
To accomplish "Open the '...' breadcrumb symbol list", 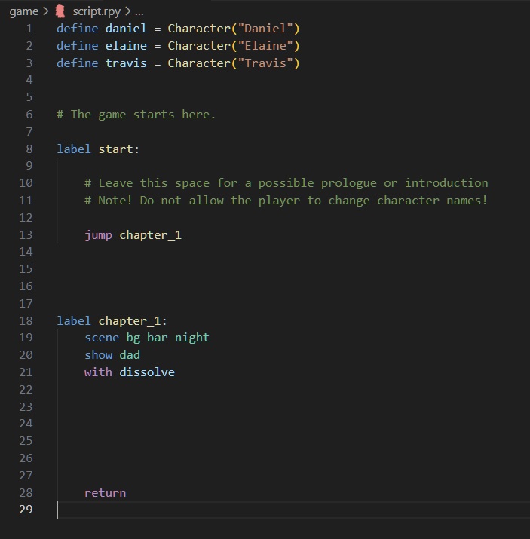I will (x=139, y=12).
